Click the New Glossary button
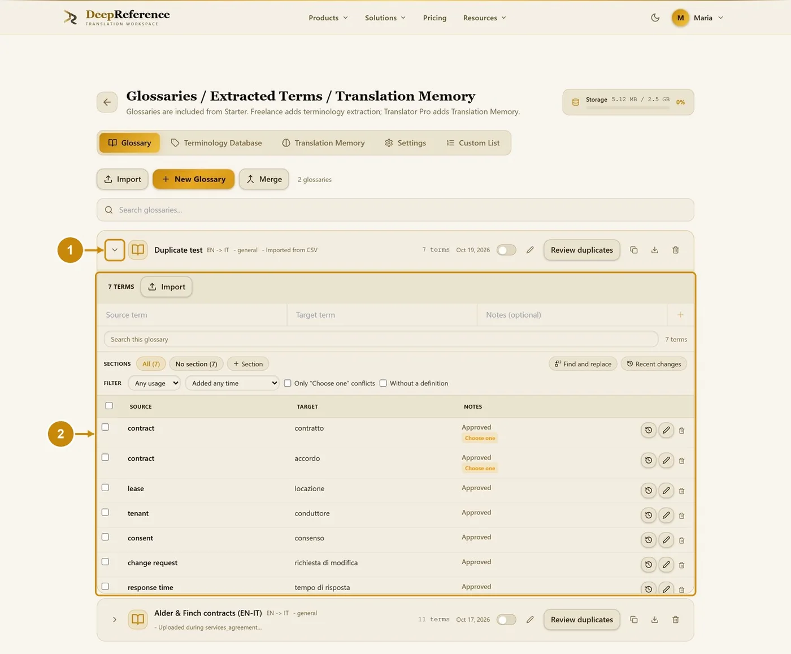Viewport: 791px width, 654px height. pos(194,179)
